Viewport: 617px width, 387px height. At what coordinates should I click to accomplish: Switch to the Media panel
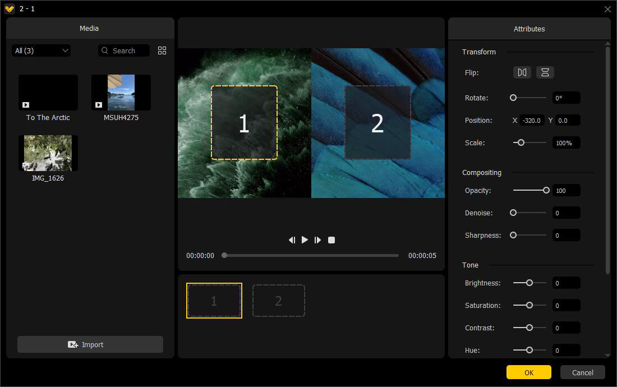coord(89,28)
